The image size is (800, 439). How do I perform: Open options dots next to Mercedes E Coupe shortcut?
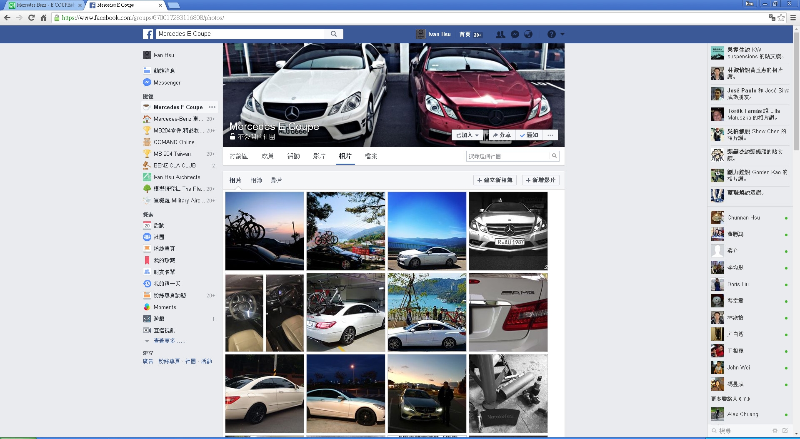click(x=212, y=107)
